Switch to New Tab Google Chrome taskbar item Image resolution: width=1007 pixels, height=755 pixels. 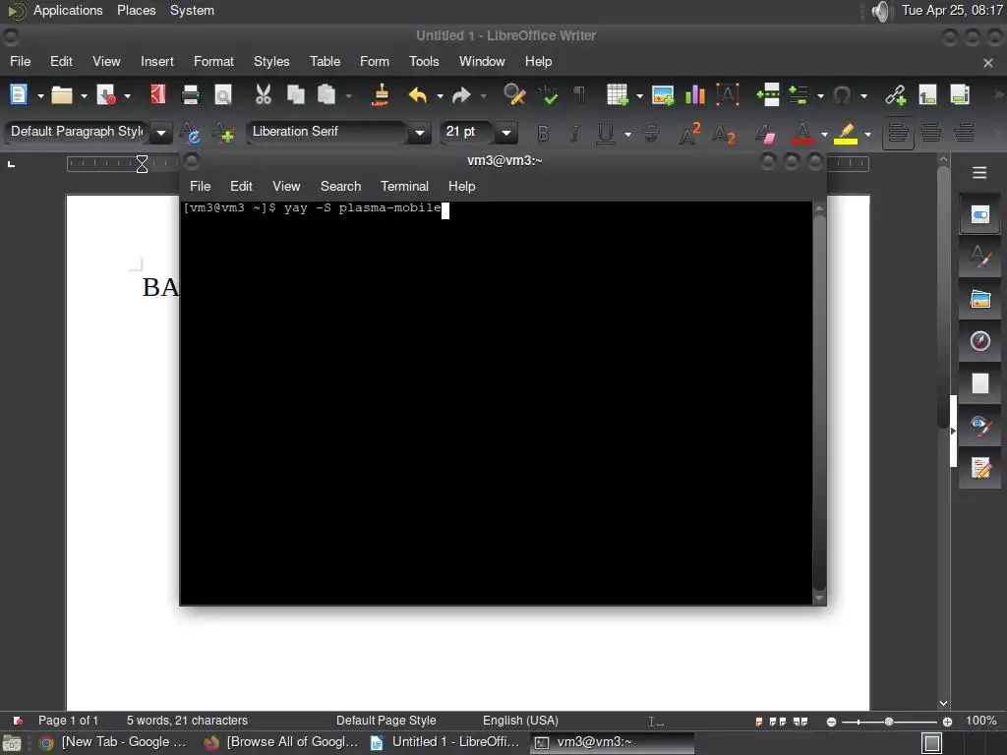point(114,742)
